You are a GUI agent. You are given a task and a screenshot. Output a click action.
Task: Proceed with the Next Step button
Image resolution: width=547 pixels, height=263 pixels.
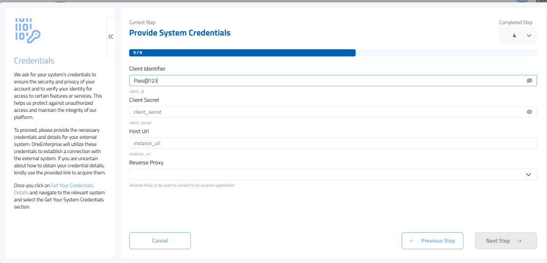[x=505, y=241]
